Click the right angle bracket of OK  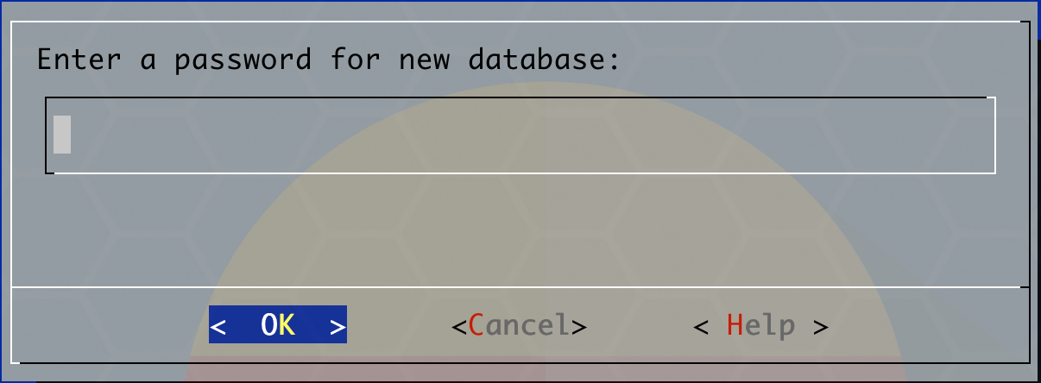point(338,326)
